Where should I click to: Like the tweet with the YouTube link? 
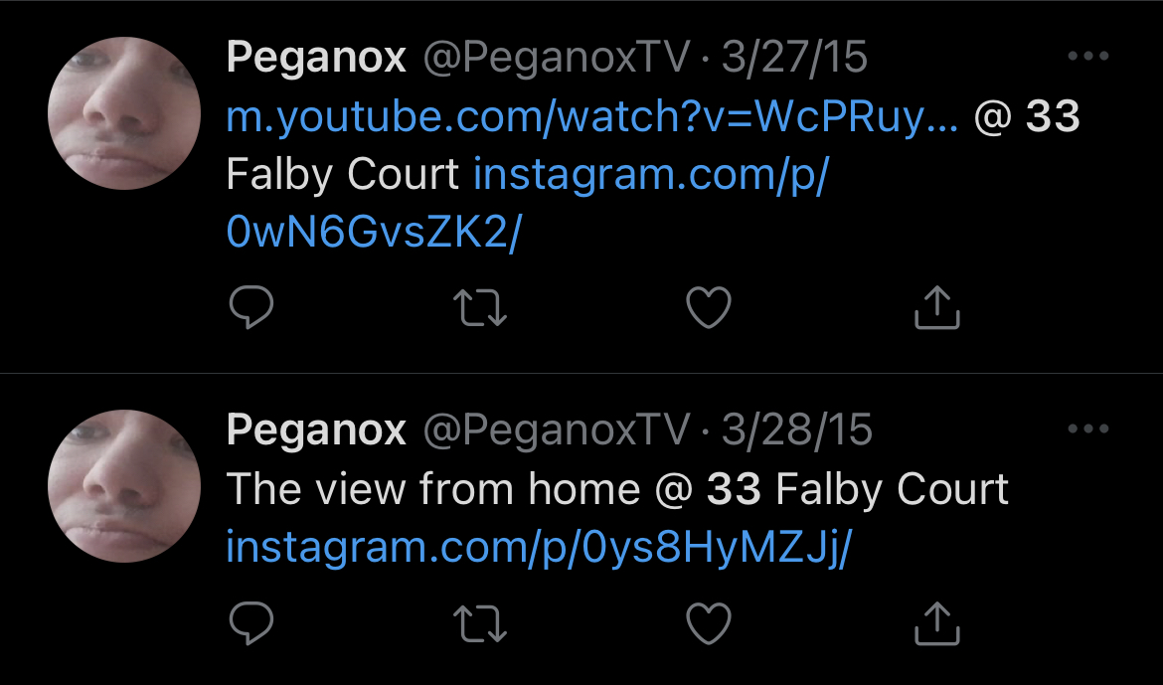point(709,307)
